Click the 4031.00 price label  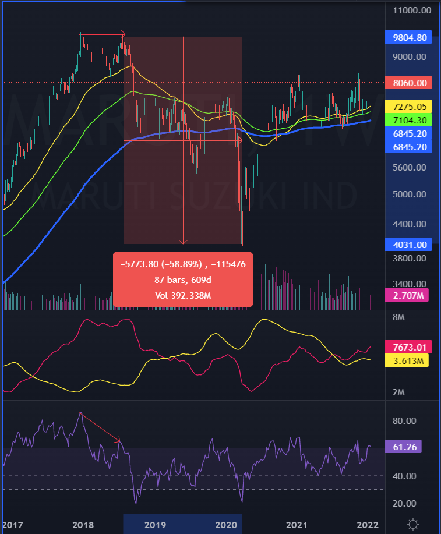408,245
